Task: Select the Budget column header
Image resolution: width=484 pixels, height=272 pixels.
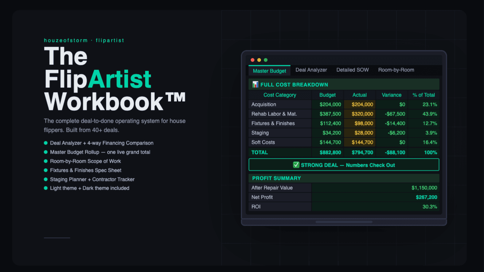Action: pos(328,95)
